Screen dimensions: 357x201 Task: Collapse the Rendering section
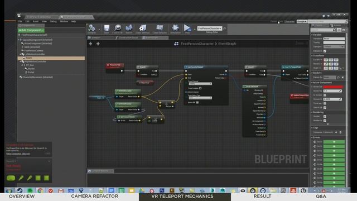pyautogui.click(x=312, y=112)
